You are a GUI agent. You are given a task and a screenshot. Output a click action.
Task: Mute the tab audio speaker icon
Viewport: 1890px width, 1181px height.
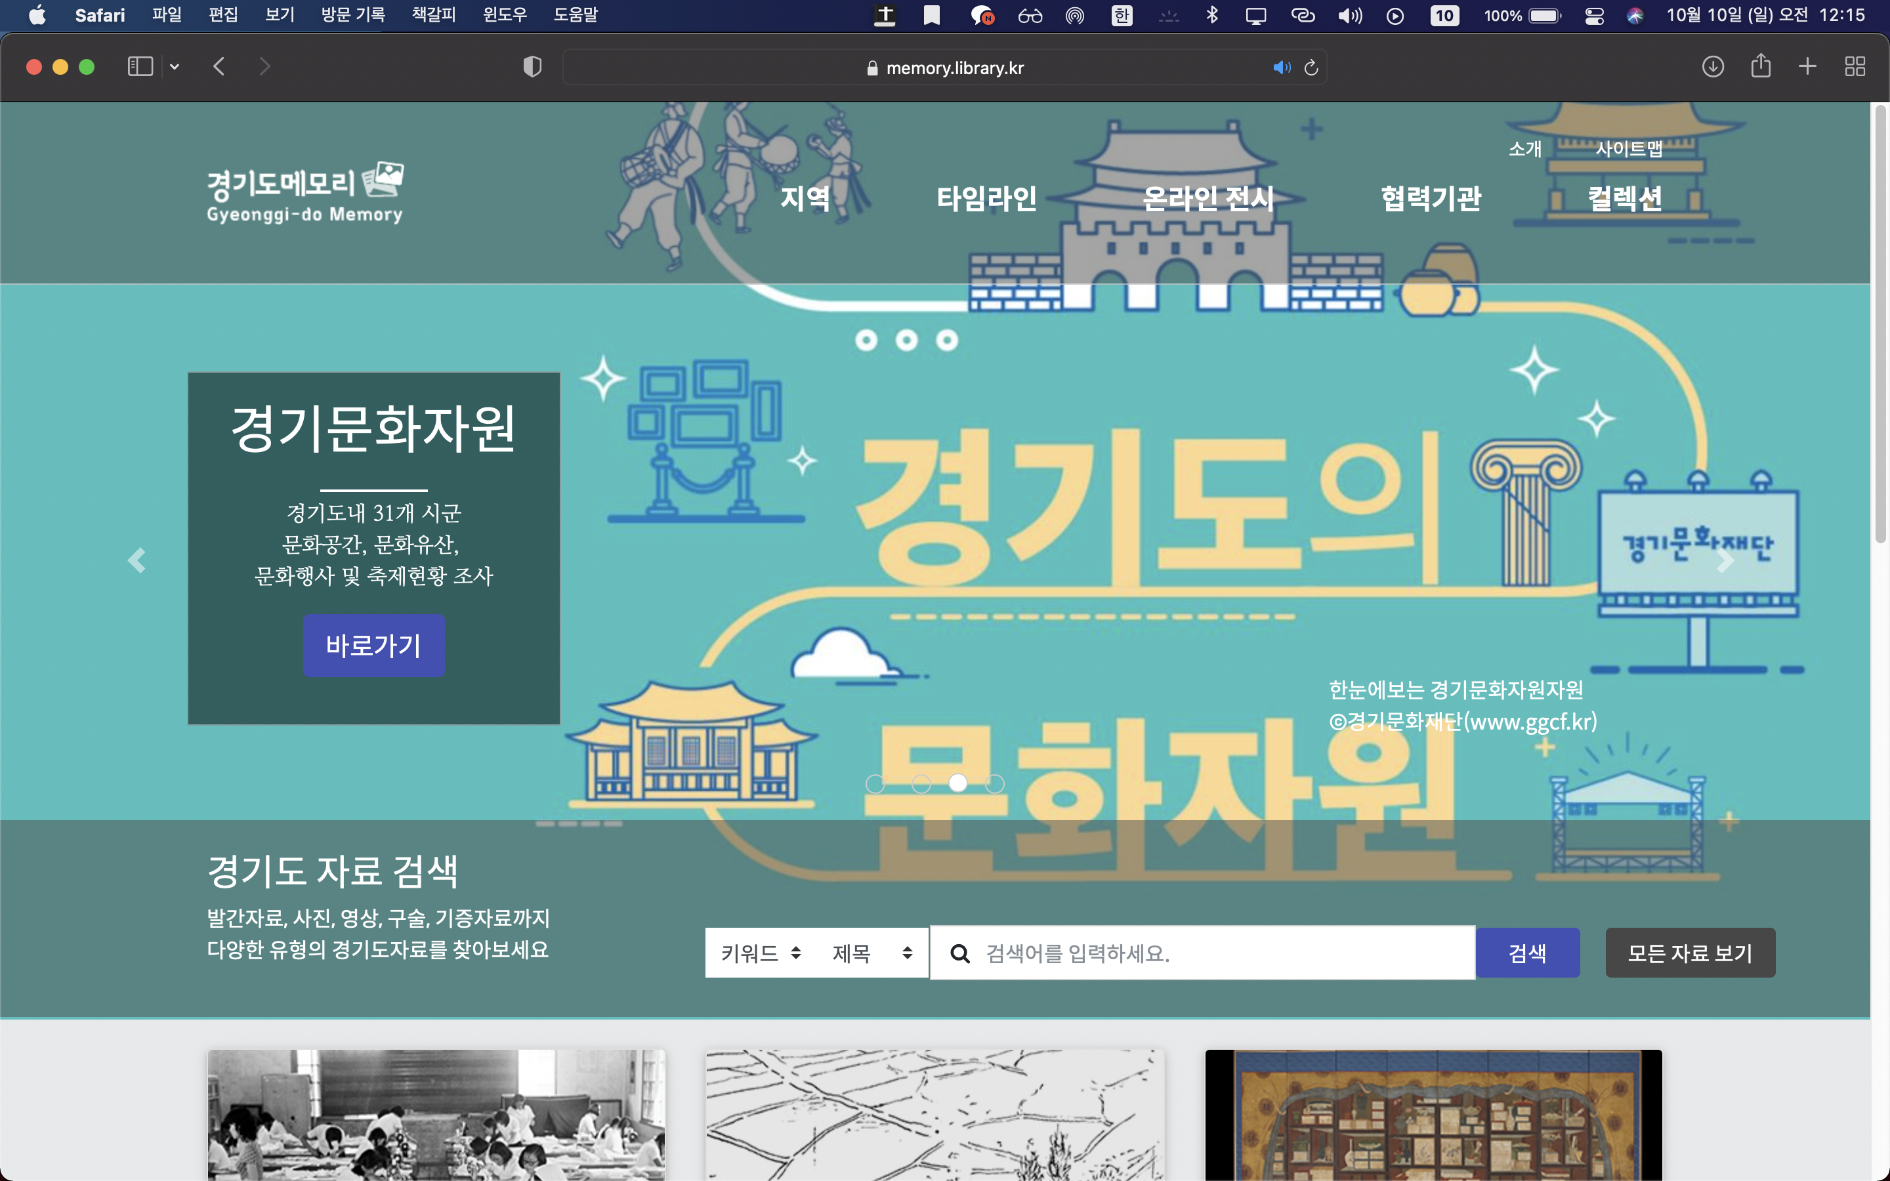[x=1281, y=68]
